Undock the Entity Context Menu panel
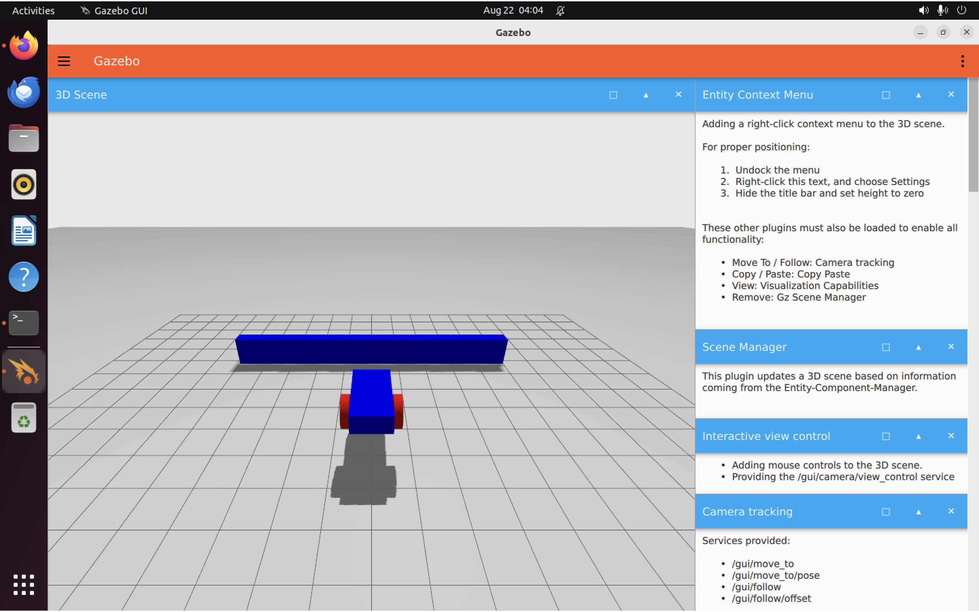Viewport: 979px width, 612px height. (x=886, y=95)
